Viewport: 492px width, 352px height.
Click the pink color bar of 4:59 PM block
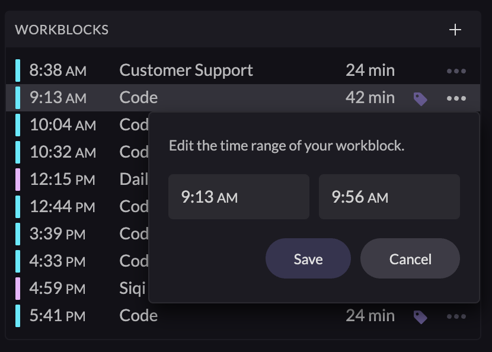18,289
